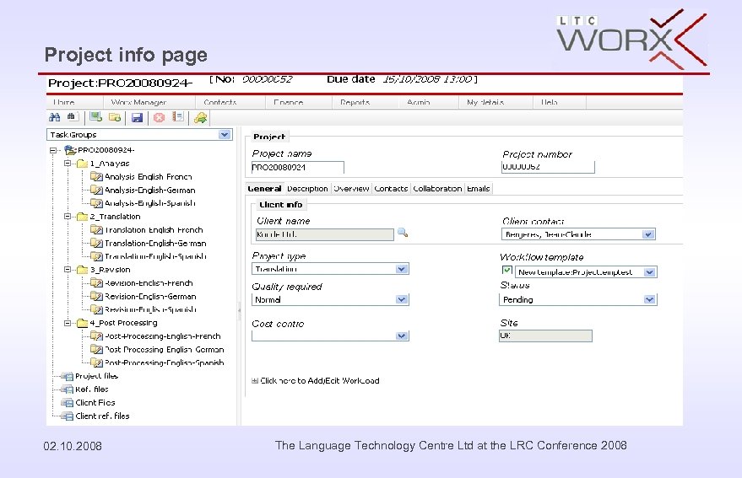Open the Project type dropdown
Image resolution: width=742 pixels, height=478 pixels.
point(402,269)
